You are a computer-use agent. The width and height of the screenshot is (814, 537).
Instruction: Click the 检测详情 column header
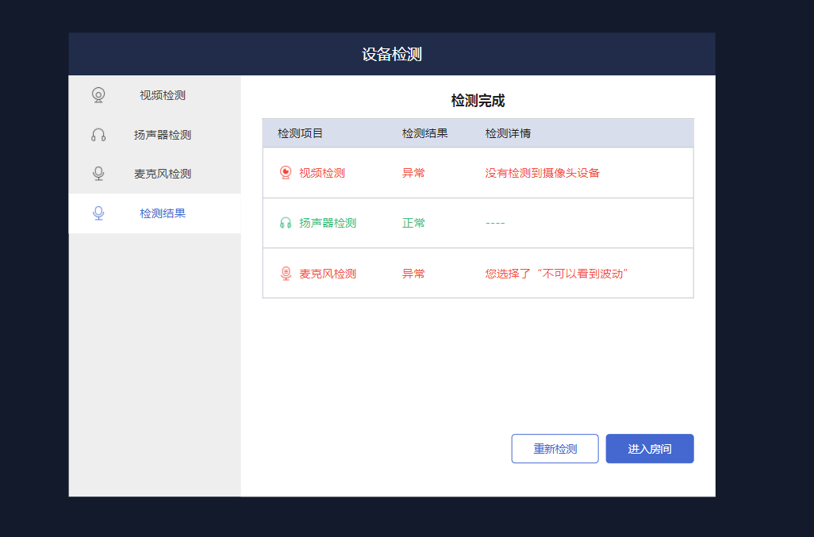508,133
